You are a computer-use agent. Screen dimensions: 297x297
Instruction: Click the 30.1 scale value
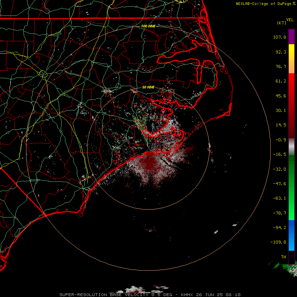tap(281, 111)
